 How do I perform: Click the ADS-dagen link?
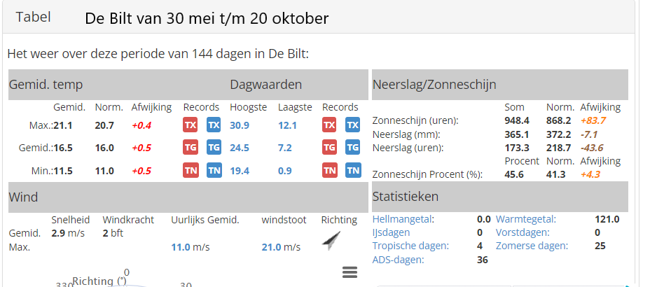(398, 260)
